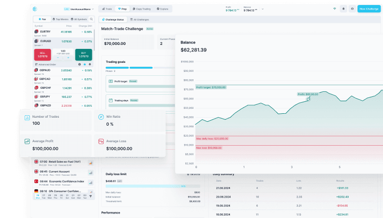Select the EURTRY symbol row
Screen dimensions: 383x218
[63, 33]
